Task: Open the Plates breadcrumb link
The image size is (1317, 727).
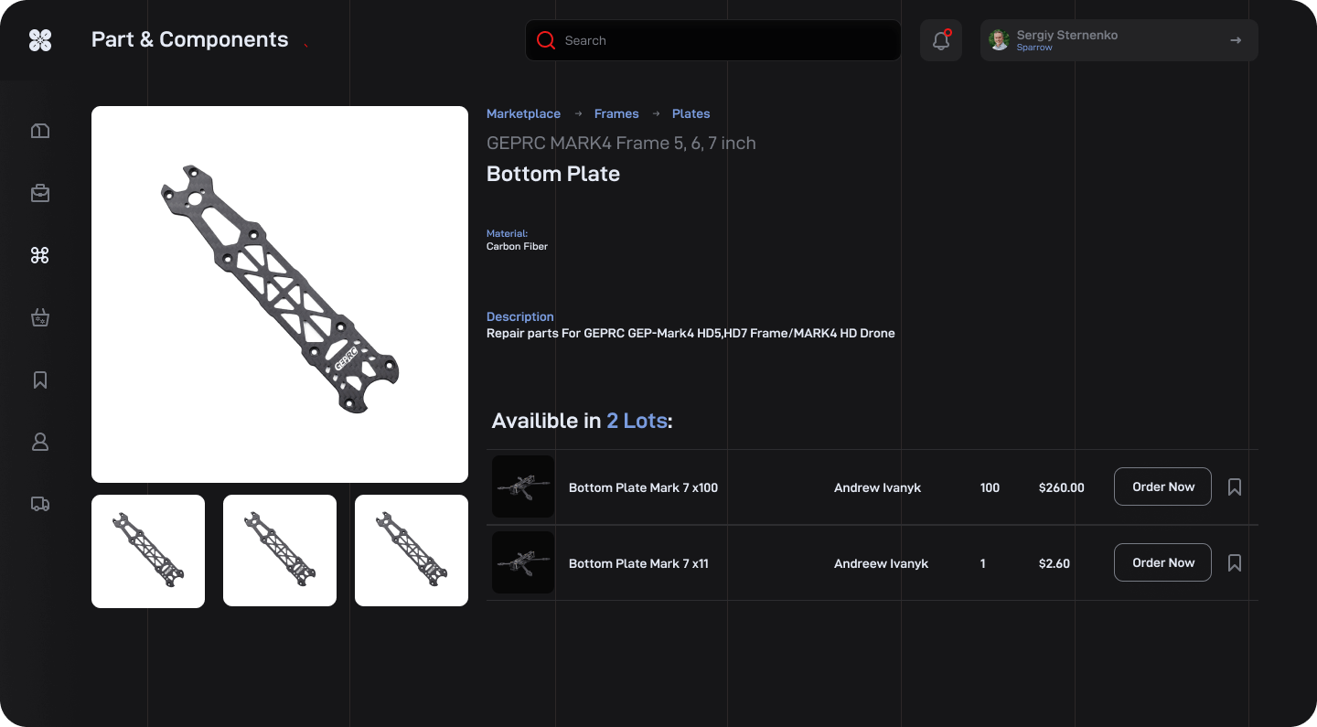Action: click(691, 113)
